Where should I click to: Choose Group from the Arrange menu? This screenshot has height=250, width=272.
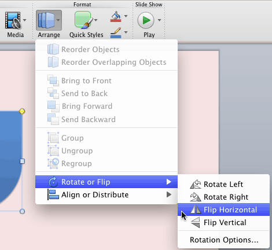pos(106,138)
